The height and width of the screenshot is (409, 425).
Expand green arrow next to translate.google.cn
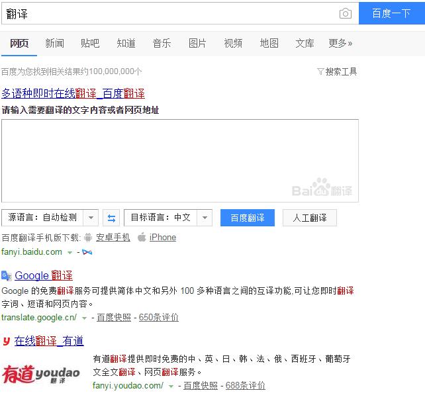[84, 318]
